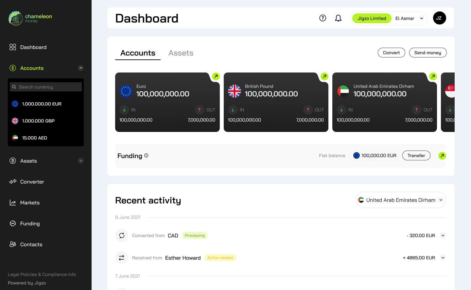Click the Contacts sidebar icon
The height and width of the screenshot is (290, 471).
(x=12, y=244)
